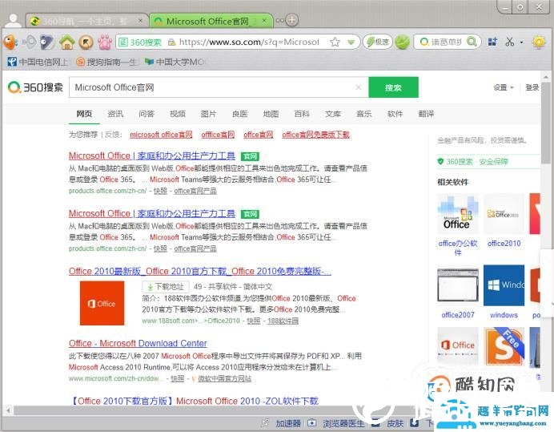
Task: Click the pink paw icon
Action: (x=105, y=42)
